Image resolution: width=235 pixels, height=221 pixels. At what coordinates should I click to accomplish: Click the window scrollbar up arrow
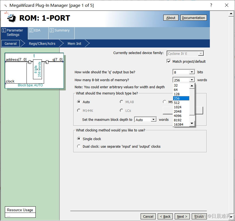(x=231, y=14)
